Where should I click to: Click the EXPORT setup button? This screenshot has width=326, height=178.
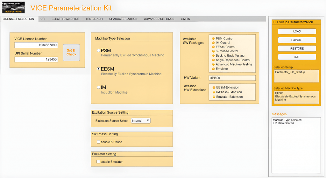point(297,40)
